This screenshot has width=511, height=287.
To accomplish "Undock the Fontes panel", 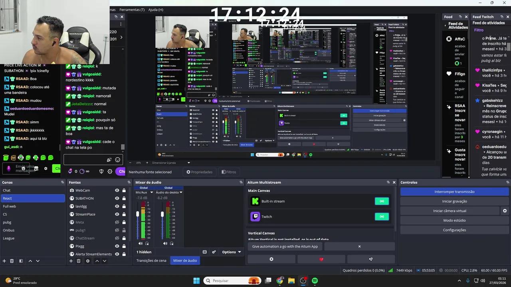I will click(x=129, y=182).
